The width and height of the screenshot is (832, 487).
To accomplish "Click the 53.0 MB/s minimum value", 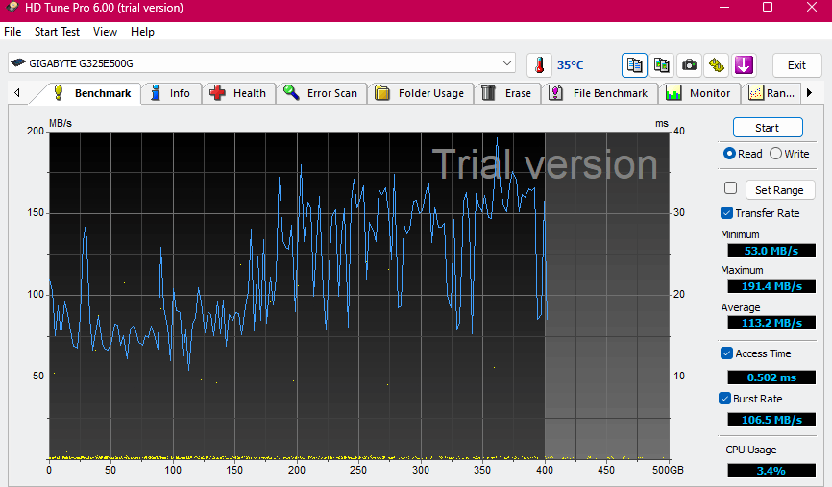I will click(771, 251).
